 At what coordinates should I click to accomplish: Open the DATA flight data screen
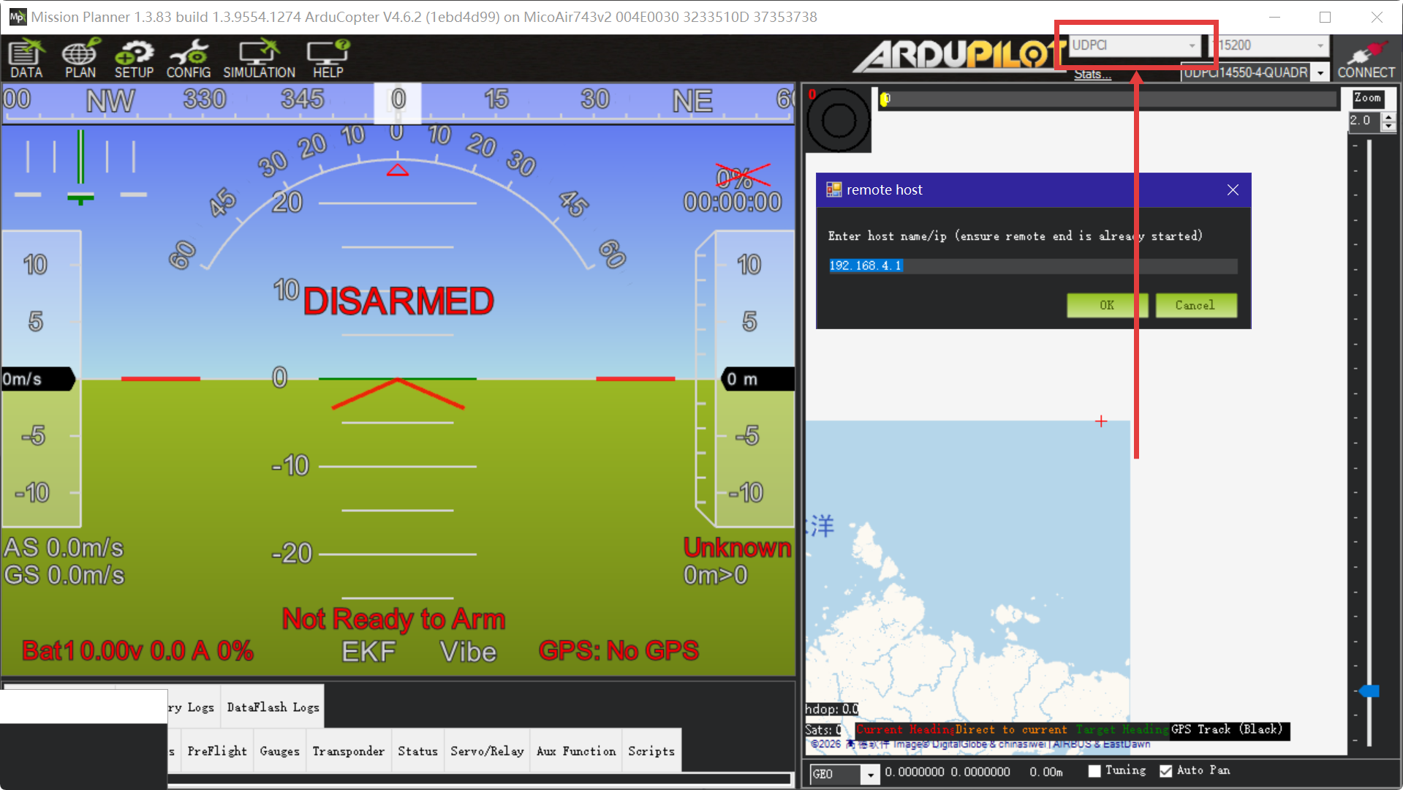point(26,59)
